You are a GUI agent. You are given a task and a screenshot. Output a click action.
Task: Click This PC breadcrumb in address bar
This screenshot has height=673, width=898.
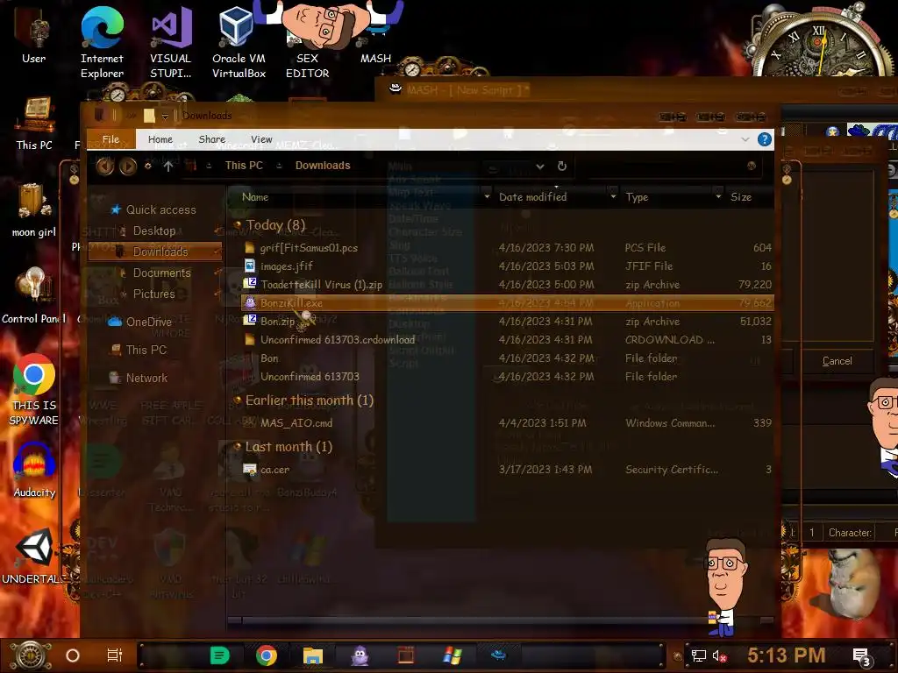[x=244, y=166]
